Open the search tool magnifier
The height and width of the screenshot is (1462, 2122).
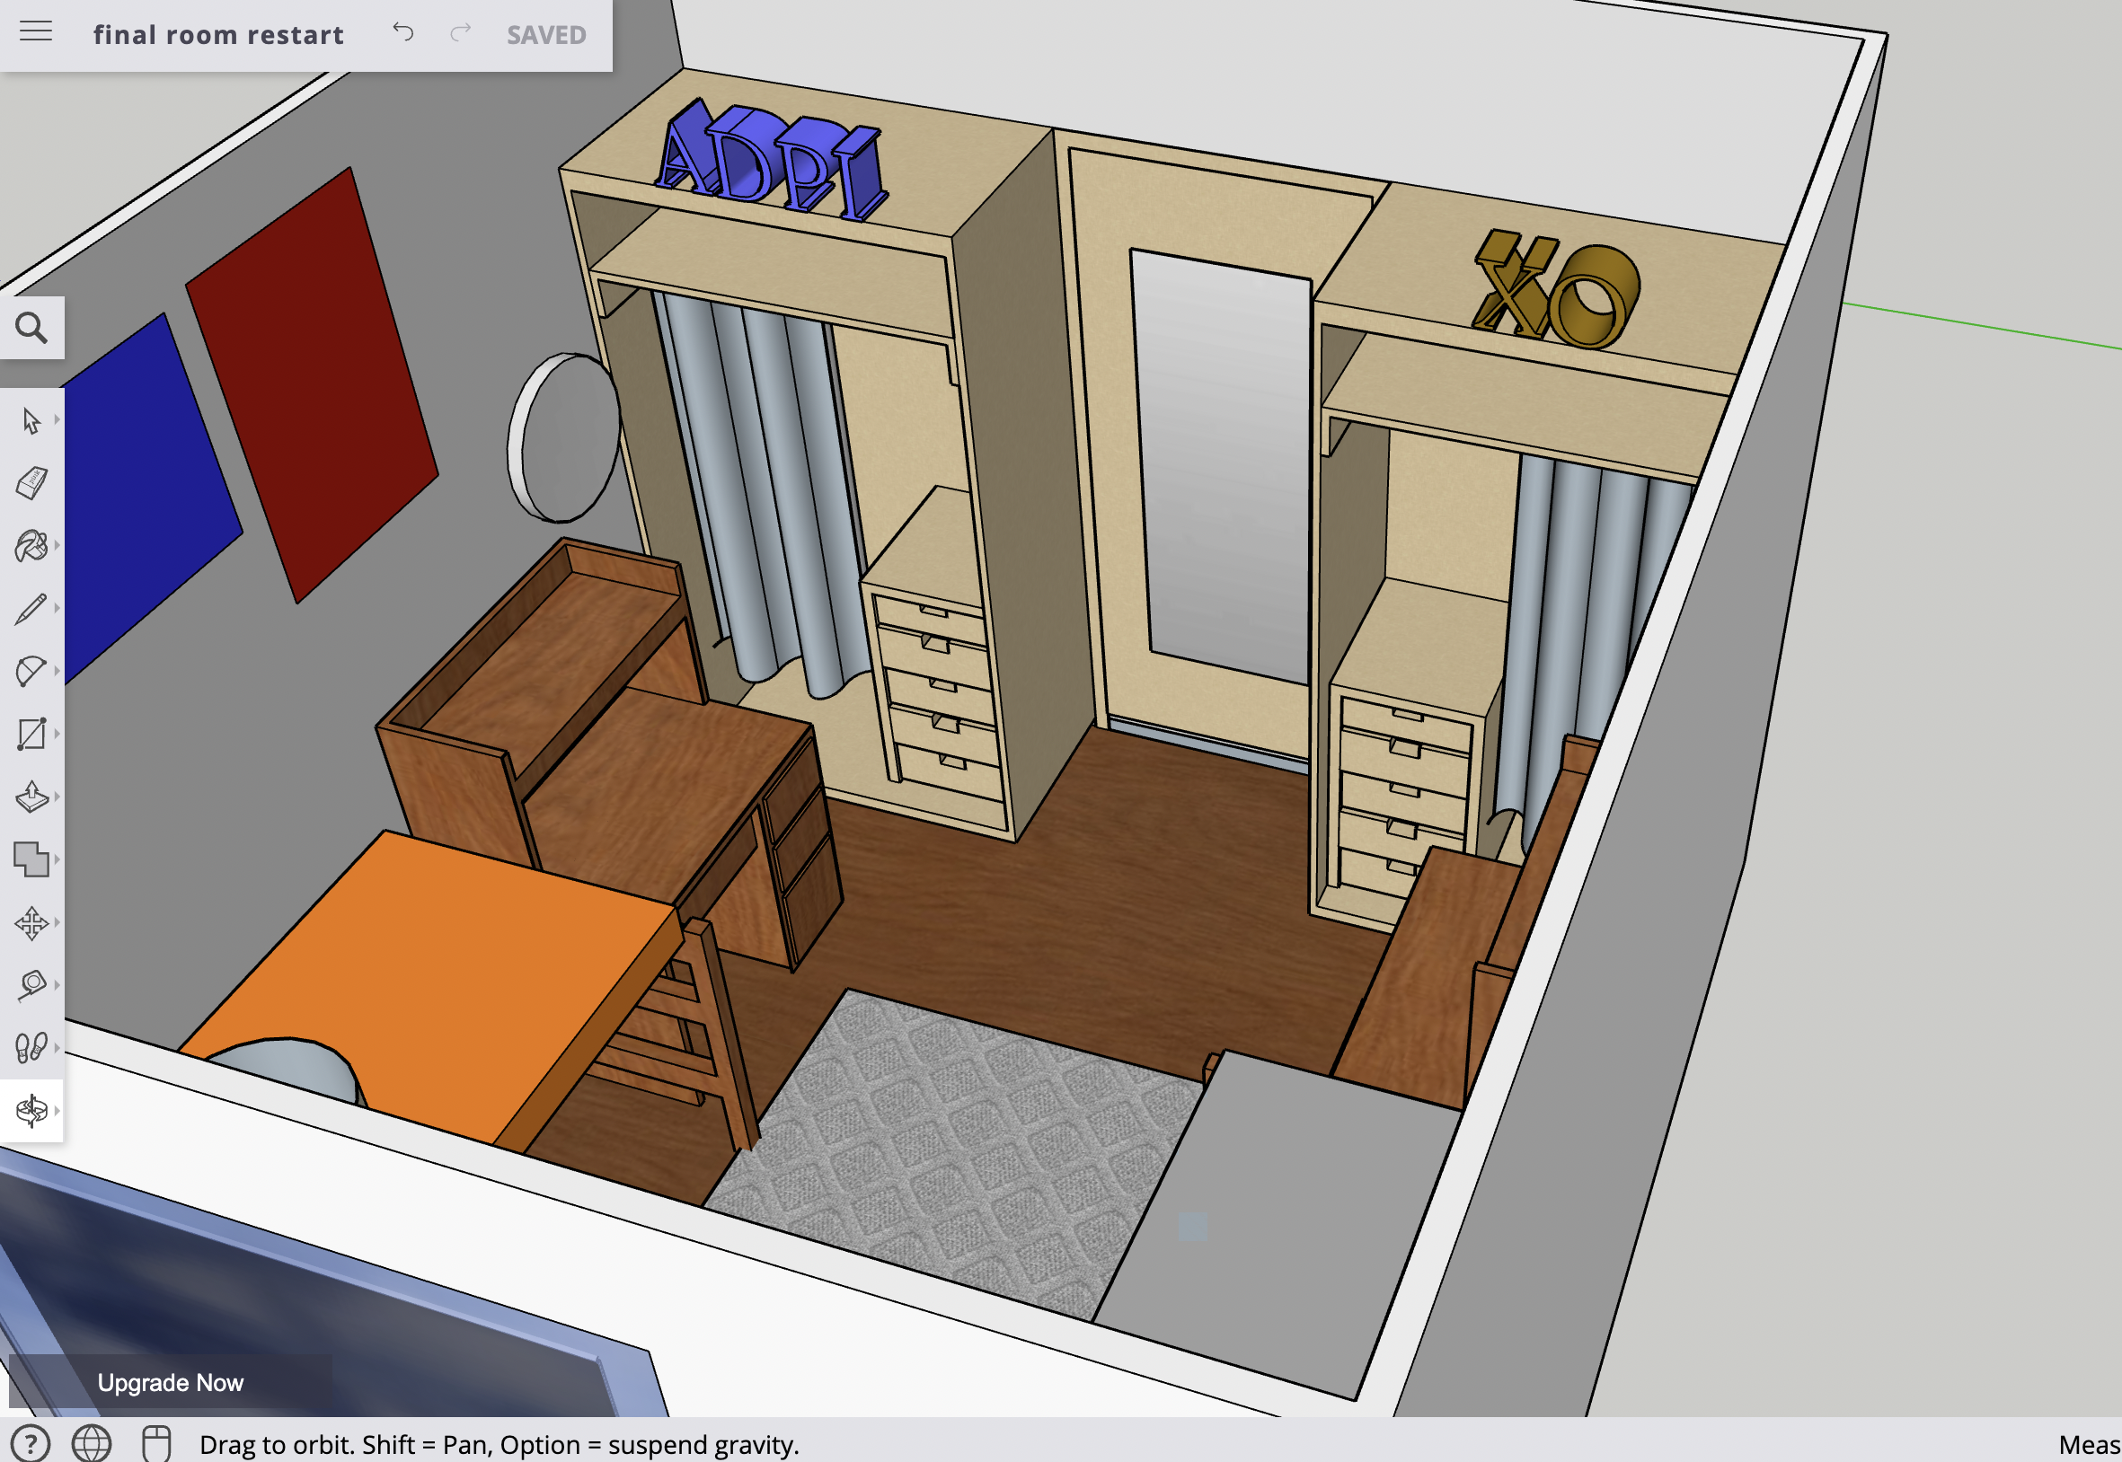31,327
